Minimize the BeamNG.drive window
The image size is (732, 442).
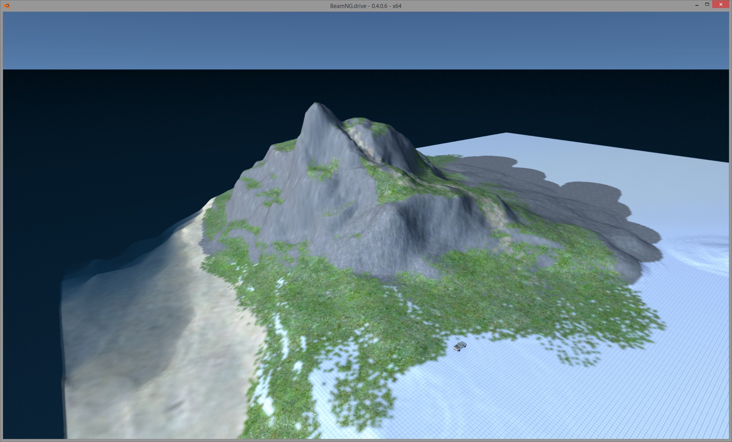point(697,5)
